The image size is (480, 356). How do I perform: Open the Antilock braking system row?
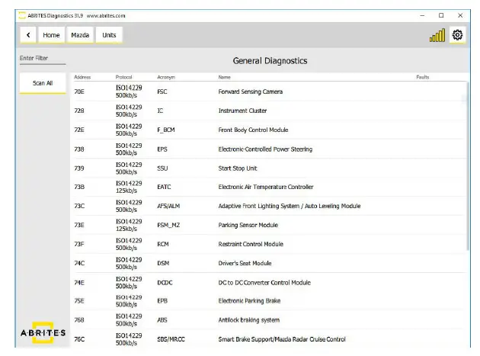click(270, 320)
